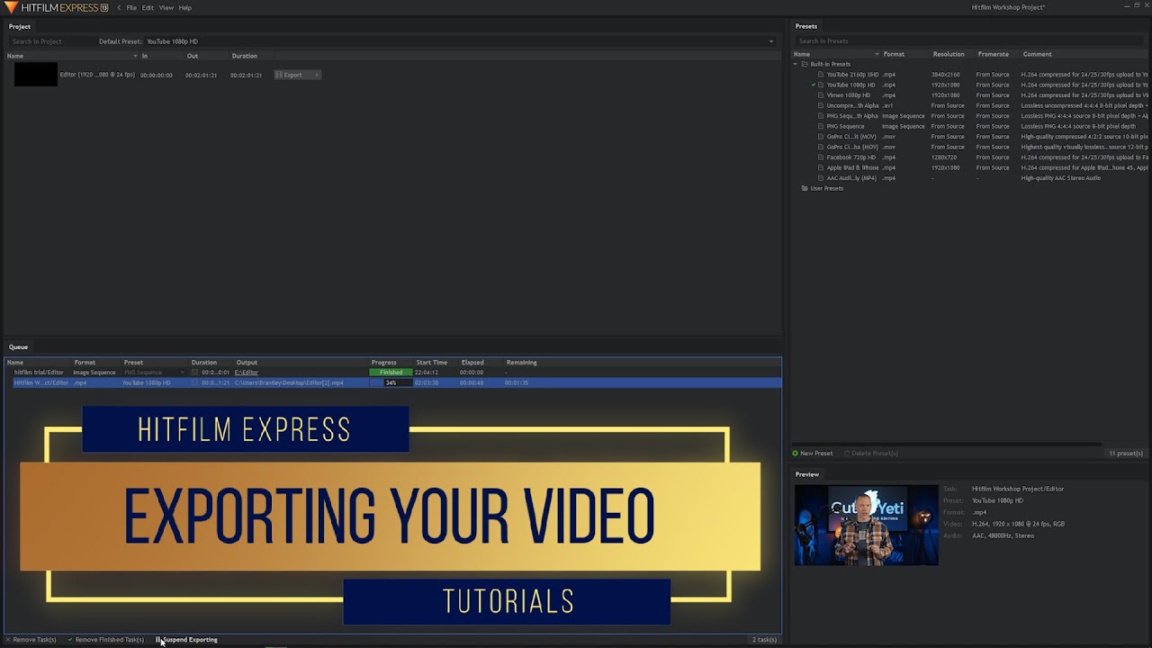1152x648 pixels.
Task: Open the E:\Editor output path link
Action: (x=247, y=373)
